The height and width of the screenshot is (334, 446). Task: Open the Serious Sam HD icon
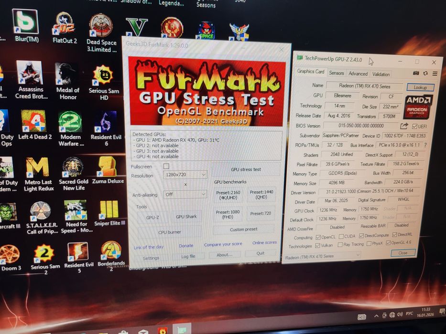[104, 83]
